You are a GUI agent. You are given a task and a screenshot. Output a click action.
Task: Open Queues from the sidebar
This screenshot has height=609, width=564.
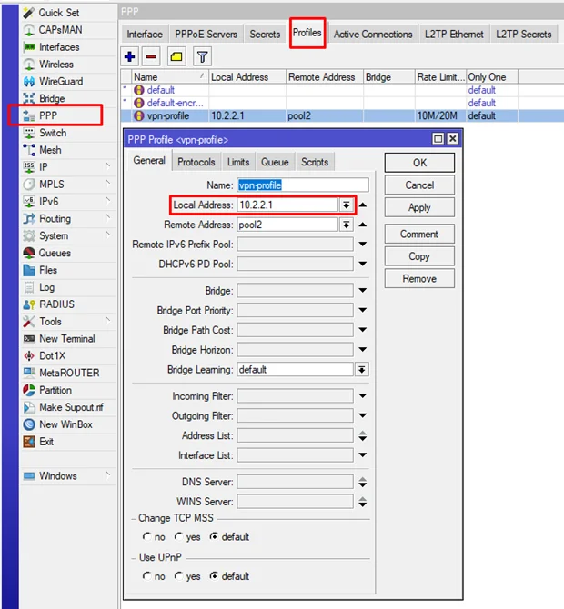(55, 253)
